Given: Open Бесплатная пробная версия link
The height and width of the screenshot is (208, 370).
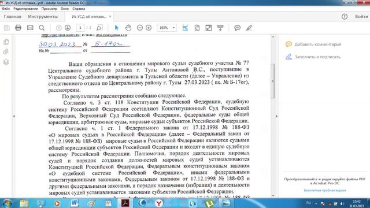Looking at the screenshot, I should tap(325, 190).
